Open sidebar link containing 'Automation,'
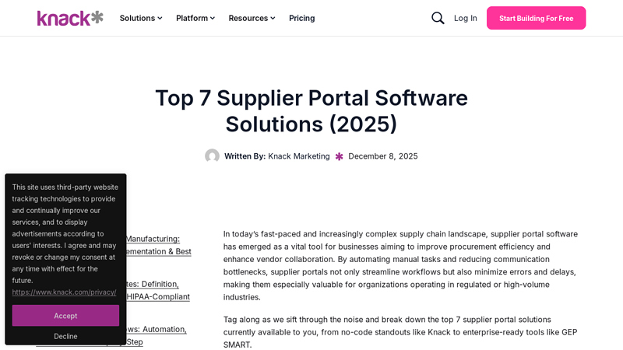Viewport: 623px width, 350px height. click(156, 335)
